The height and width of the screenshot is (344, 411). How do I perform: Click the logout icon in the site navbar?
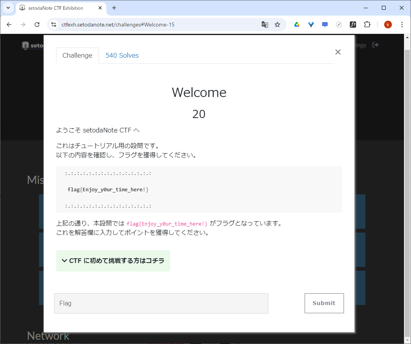(375, 45)
